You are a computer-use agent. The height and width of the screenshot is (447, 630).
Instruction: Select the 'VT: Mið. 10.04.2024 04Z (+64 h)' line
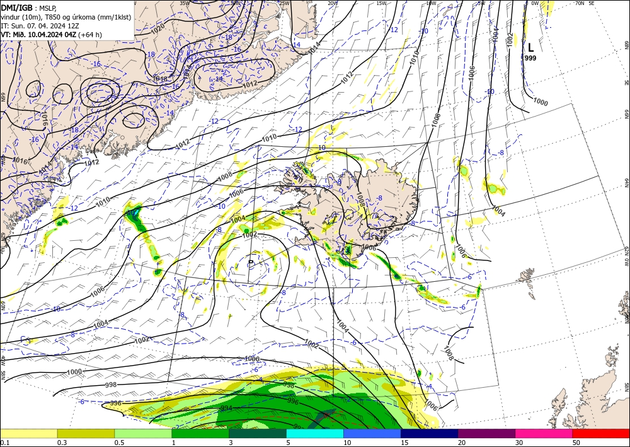(x=52, y=35)
